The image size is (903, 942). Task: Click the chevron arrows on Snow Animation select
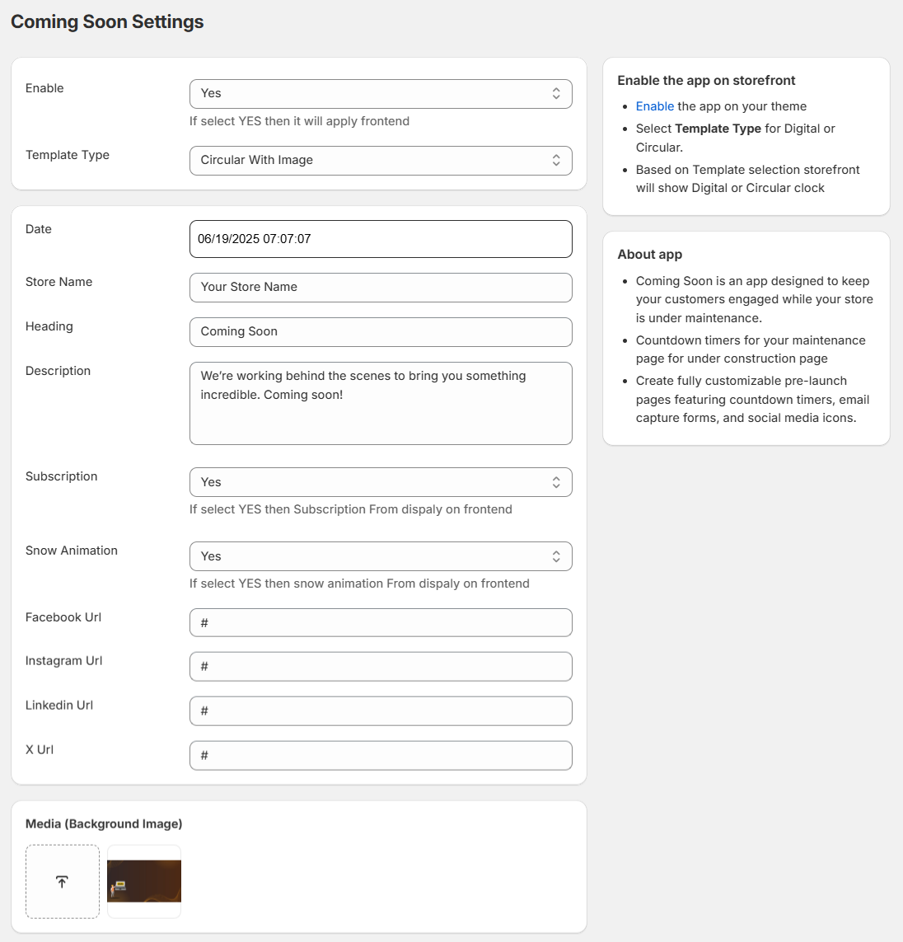click(x=556, y=556)
